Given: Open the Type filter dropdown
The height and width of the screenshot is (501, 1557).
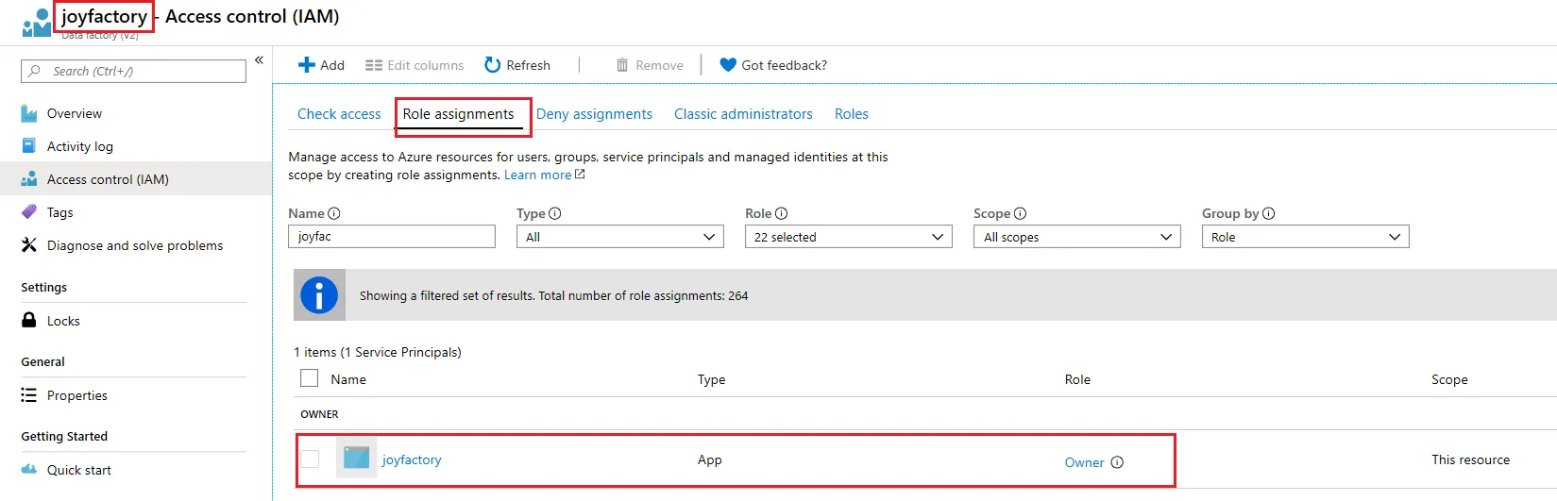Looking at the screenshot, I should pos(619,237).
